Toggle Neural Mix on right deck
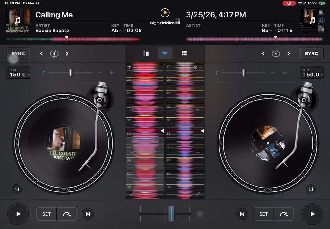The height and width of the screenshot is (229, 330). click(x=242, y=214)
